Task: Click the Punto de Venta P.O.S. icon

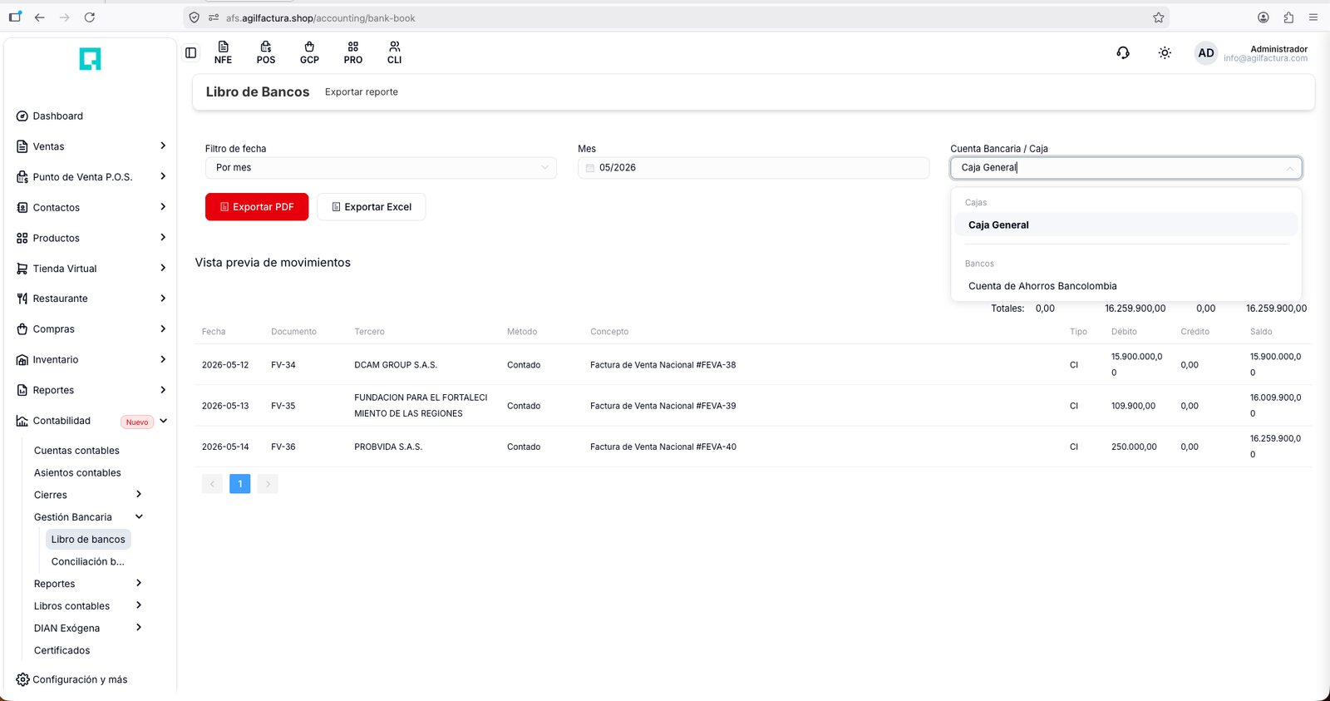Action: pyautogui.click(x=22, y=177)
